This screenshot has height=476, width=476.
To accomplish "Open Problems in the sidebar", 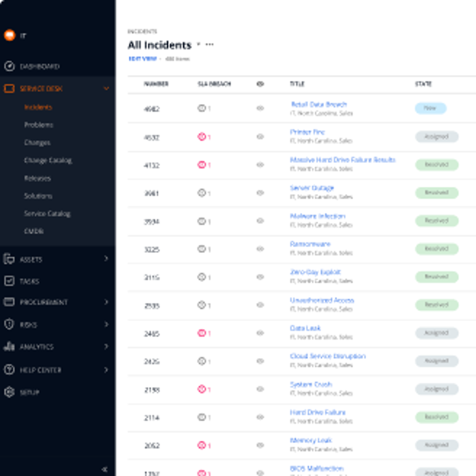I will pos(38,125).
